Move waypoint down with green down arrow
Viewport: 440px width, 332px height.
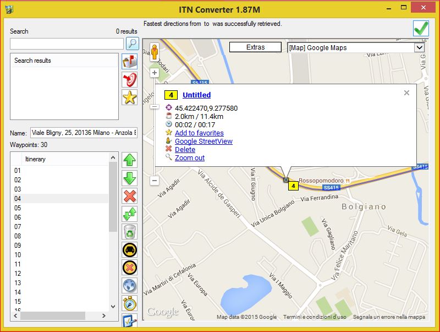pyautogui.click(x=130, y=178)
